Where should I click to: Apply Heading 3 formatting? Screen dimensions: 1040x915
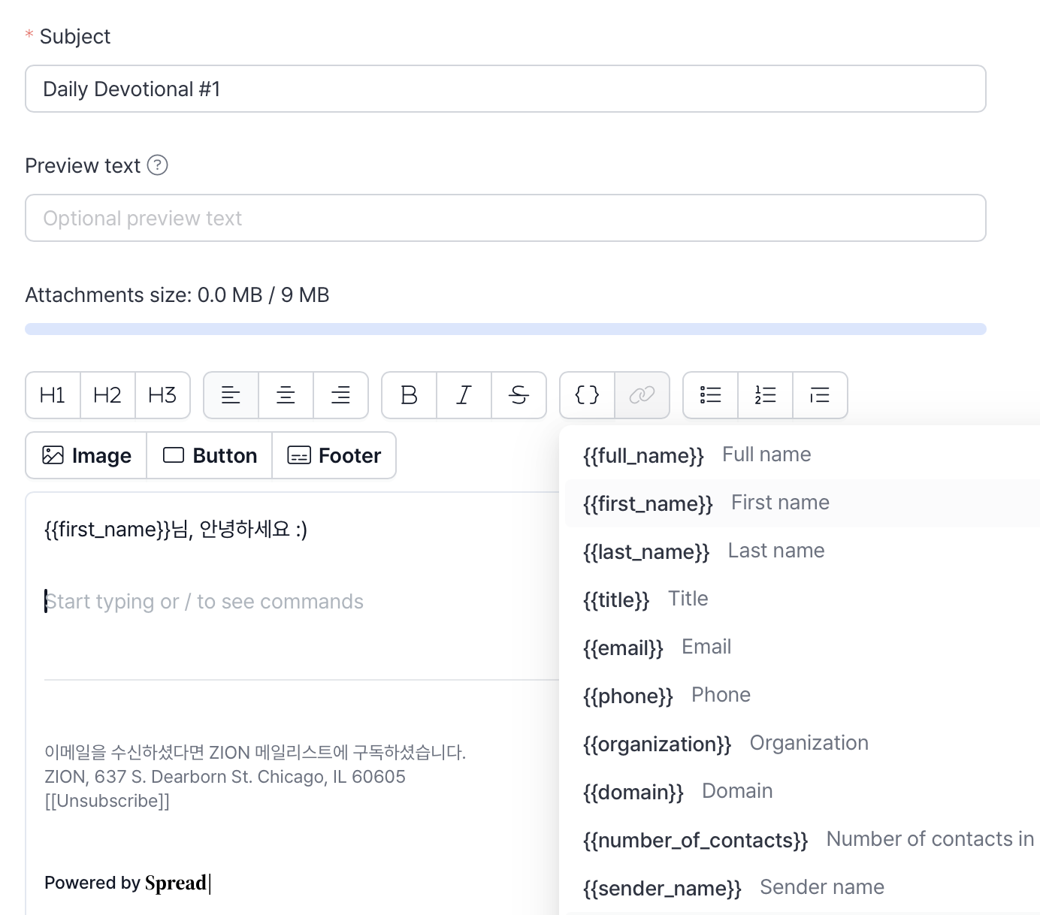[162, 395]
